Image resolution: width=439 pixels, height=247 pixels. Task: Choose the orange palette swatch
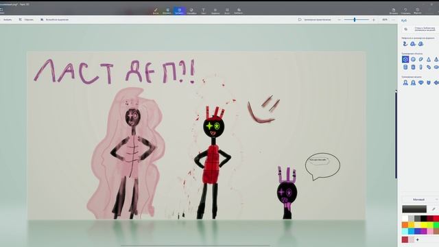pyautogui.click(x=405, y=225)
